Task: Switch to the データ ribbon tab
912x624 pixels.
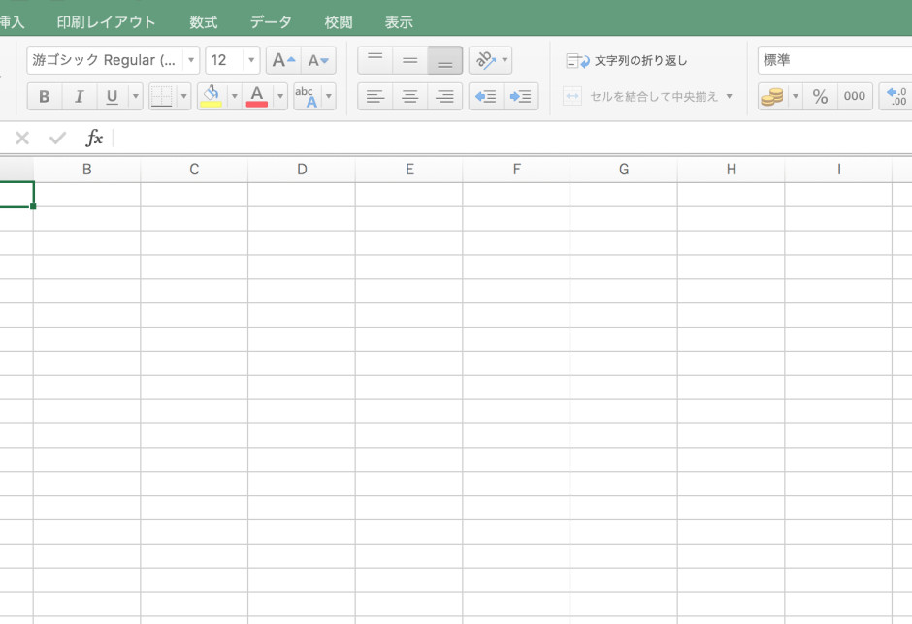Action: click(x=270, y=20)
